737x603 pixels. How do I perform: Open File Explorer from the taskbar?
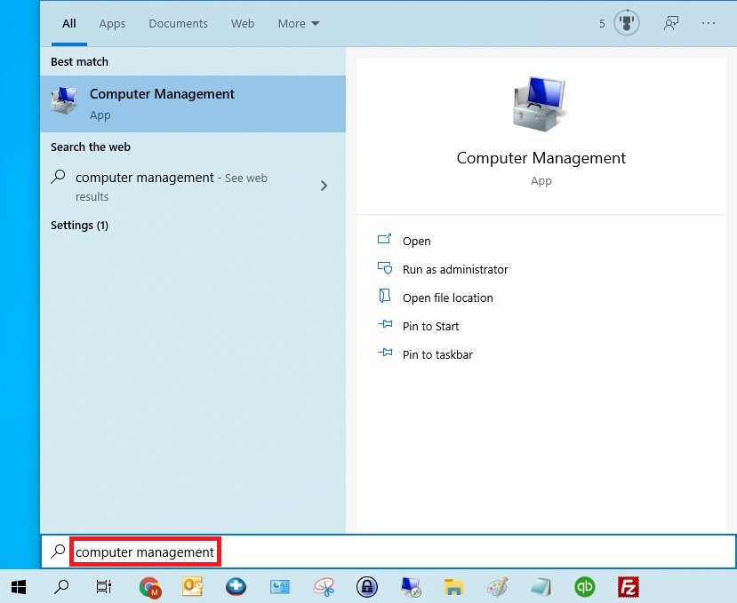pos(453,587)
